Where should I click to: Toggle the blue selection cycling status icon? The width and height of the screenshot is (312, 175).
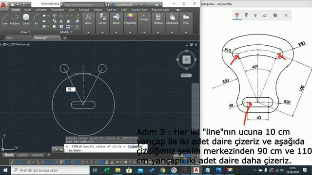coord(67,162)
